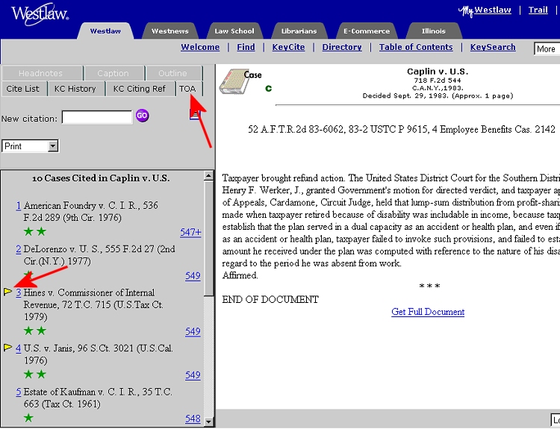The width and height of the screenshot is (560, 429).
Task: Open case number 5 Estate of Kaufman
Action: coord(19,392)
